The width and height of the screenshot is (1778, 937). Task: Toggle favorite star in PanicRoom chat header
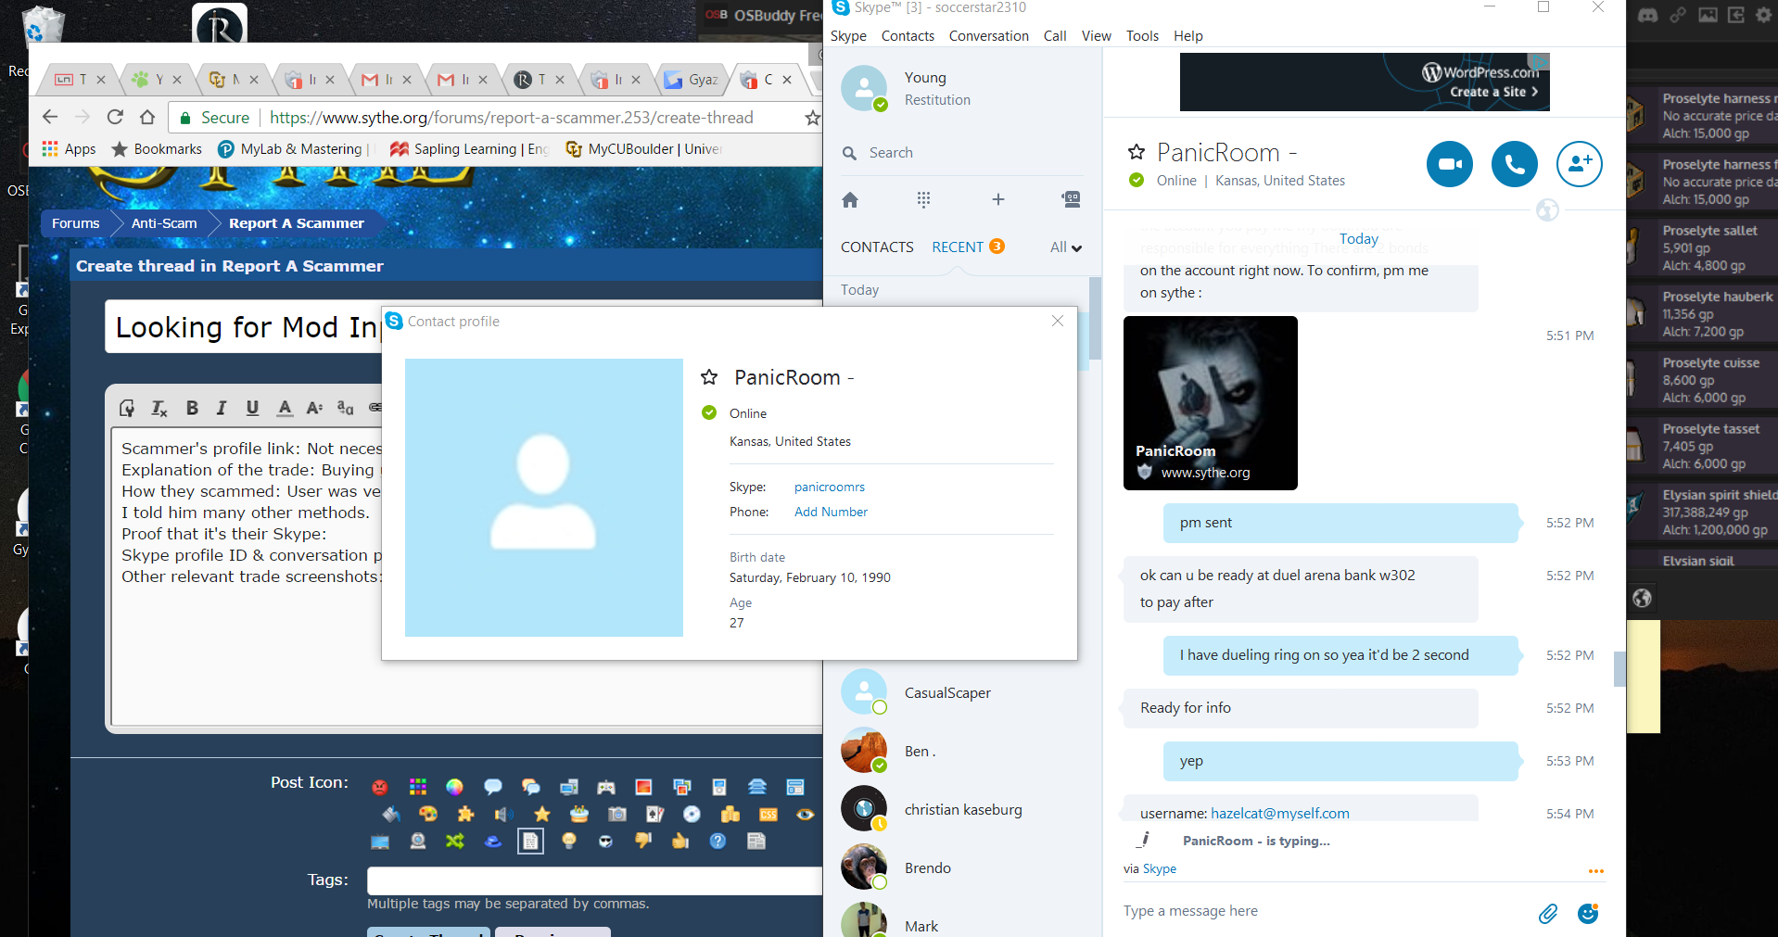1137,151
